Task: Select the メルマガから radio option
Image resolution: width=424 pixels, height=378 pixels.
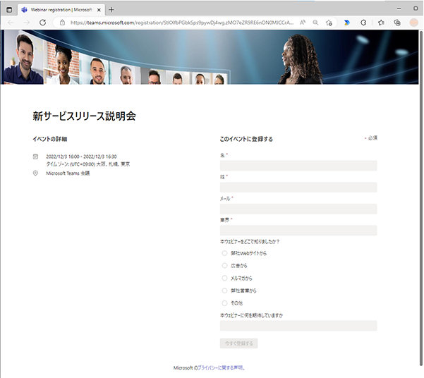Action: 224,278
